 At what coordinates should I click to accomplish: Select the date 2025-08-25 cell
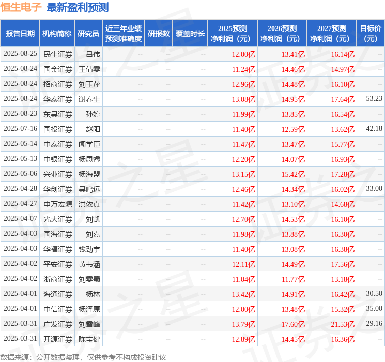[20, 54]
